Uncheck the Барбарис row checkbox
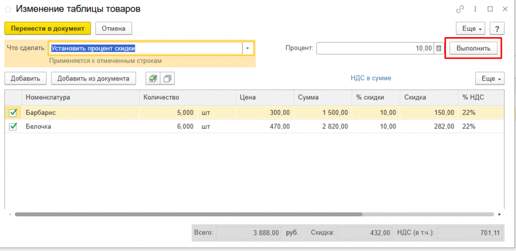 coord(13,113)
